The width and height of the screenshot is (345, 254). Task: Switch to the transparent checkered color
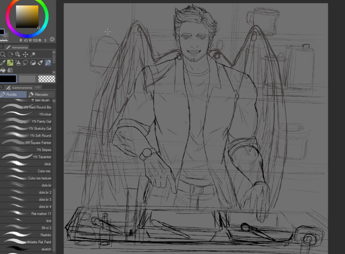tap(46, 79)
